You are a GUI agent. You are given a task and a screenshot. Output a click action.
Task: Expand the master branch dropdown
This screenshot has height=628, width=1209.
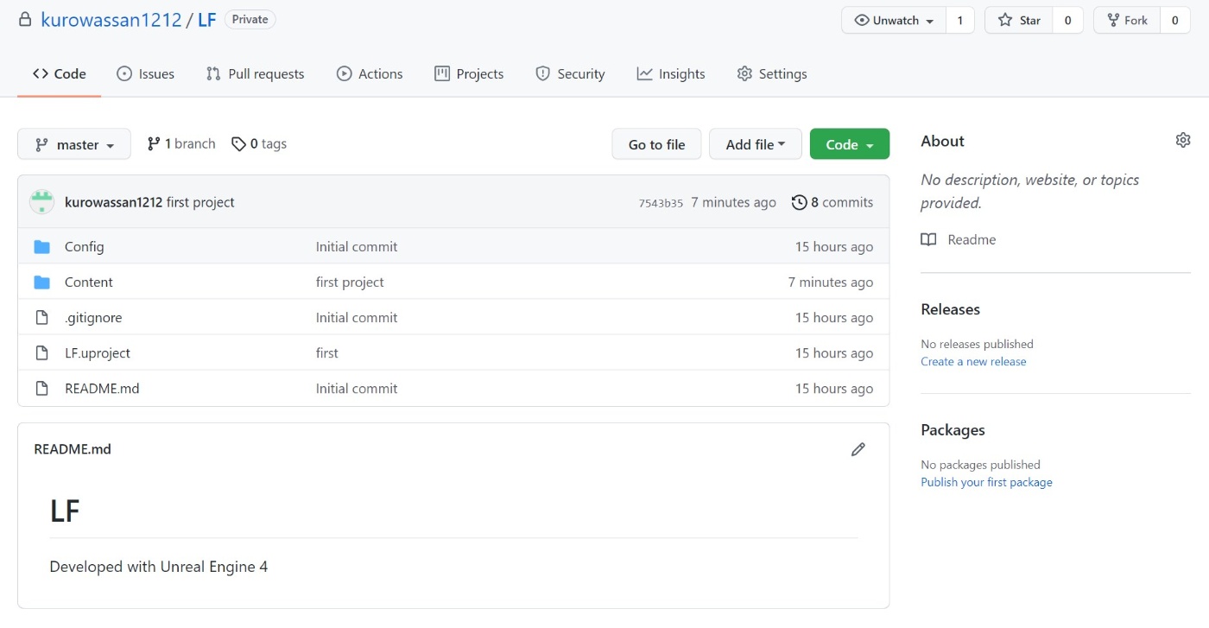pos(74,144)
